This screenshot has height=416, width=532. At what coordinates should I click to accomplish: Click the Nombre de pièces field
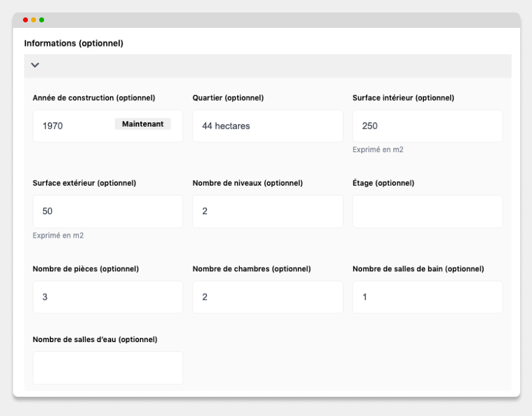click(x=108, y=297)
